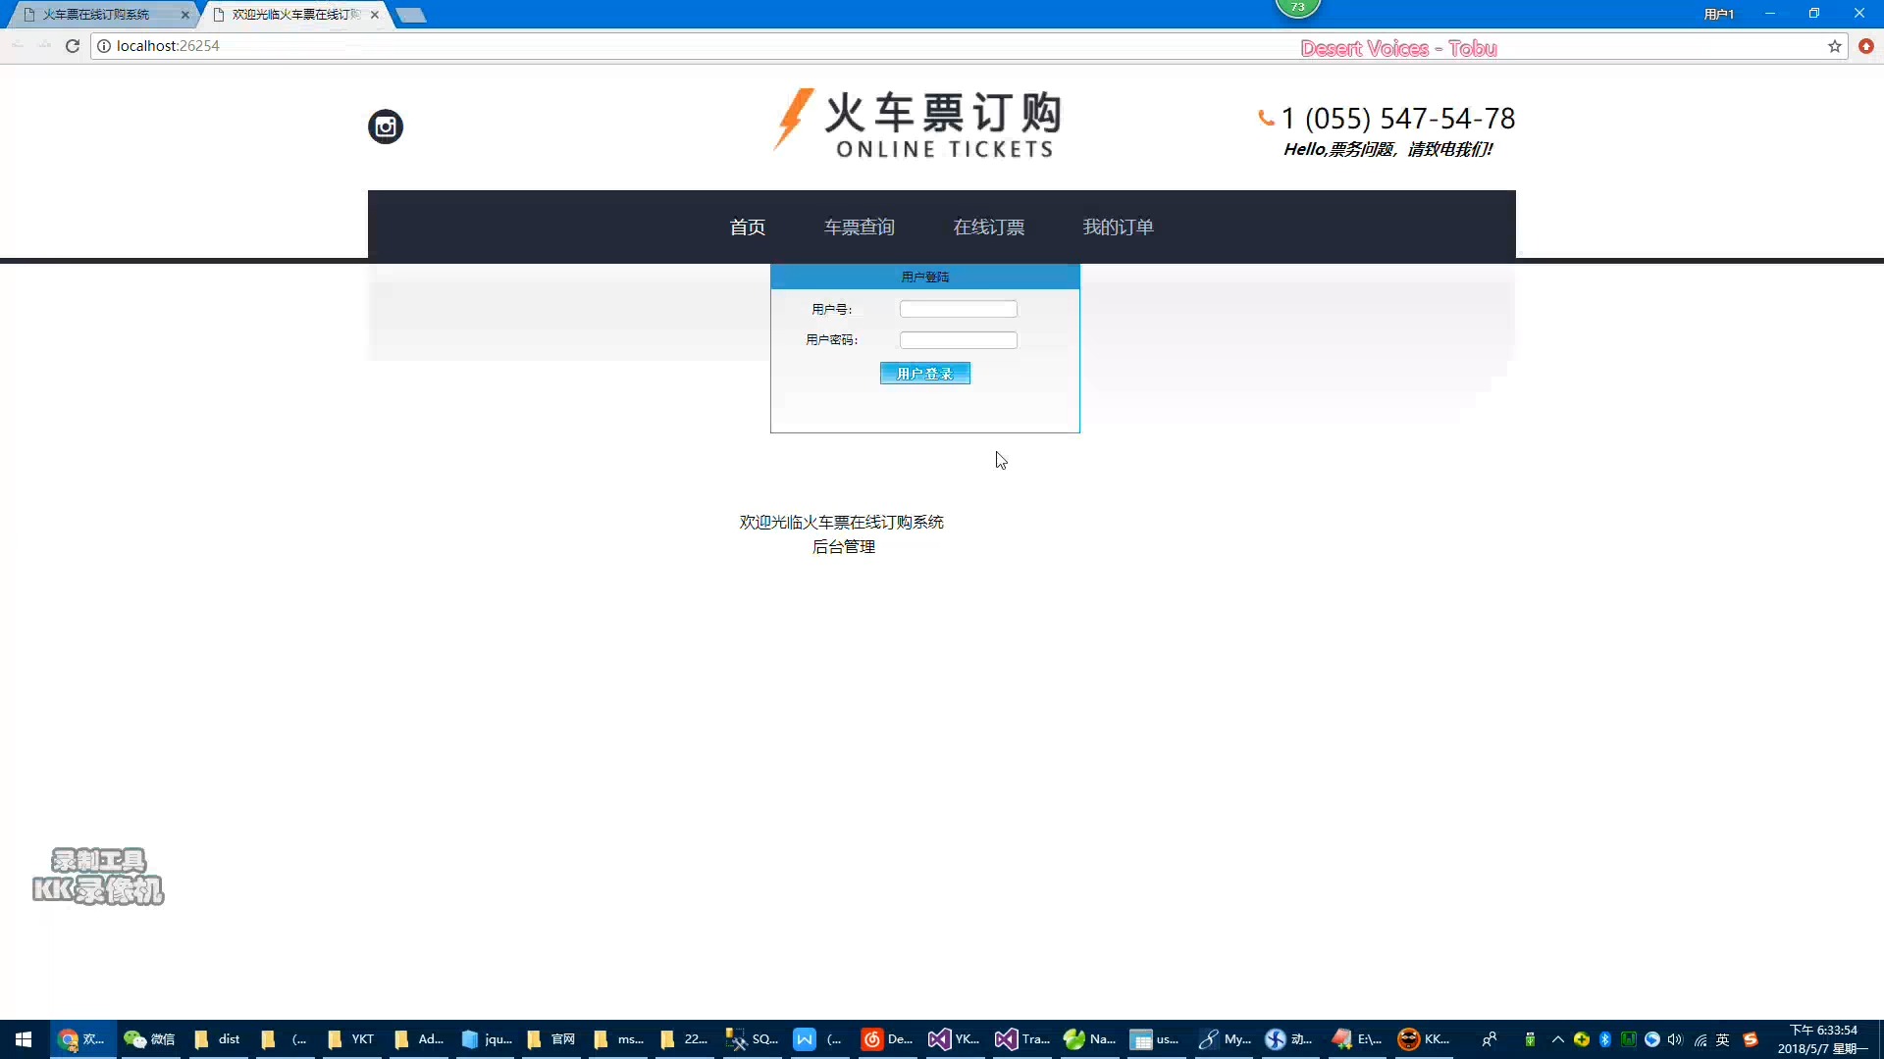Click the 用户号 input field
The height and width of the screenshot is (1059, 1884).
tap(959, 309)
